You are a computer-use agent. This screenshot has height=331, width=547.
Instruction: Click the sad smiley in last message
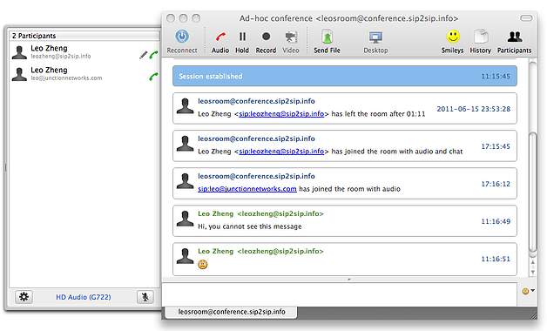tap(203, 265)
